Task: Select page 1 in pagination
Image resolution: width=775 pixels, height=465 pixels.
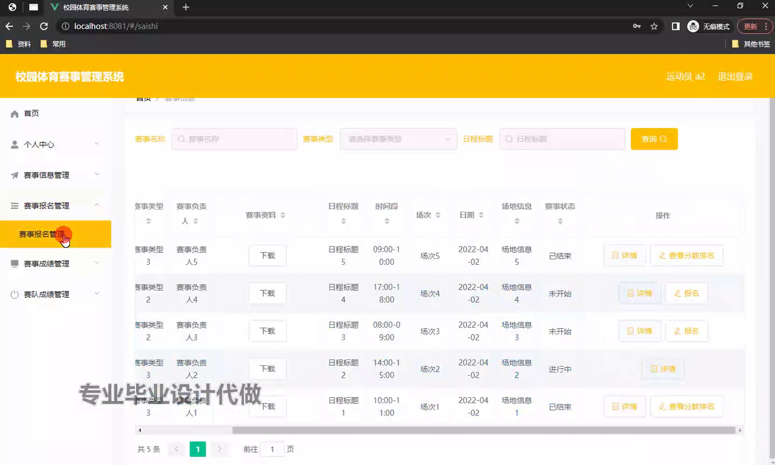Action: pos(198,449)
